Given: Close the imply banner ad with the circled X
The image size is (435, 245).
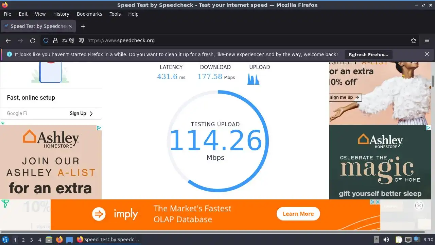Looking at the screenshot, I should pyautogui.click(x=419, y=205).
